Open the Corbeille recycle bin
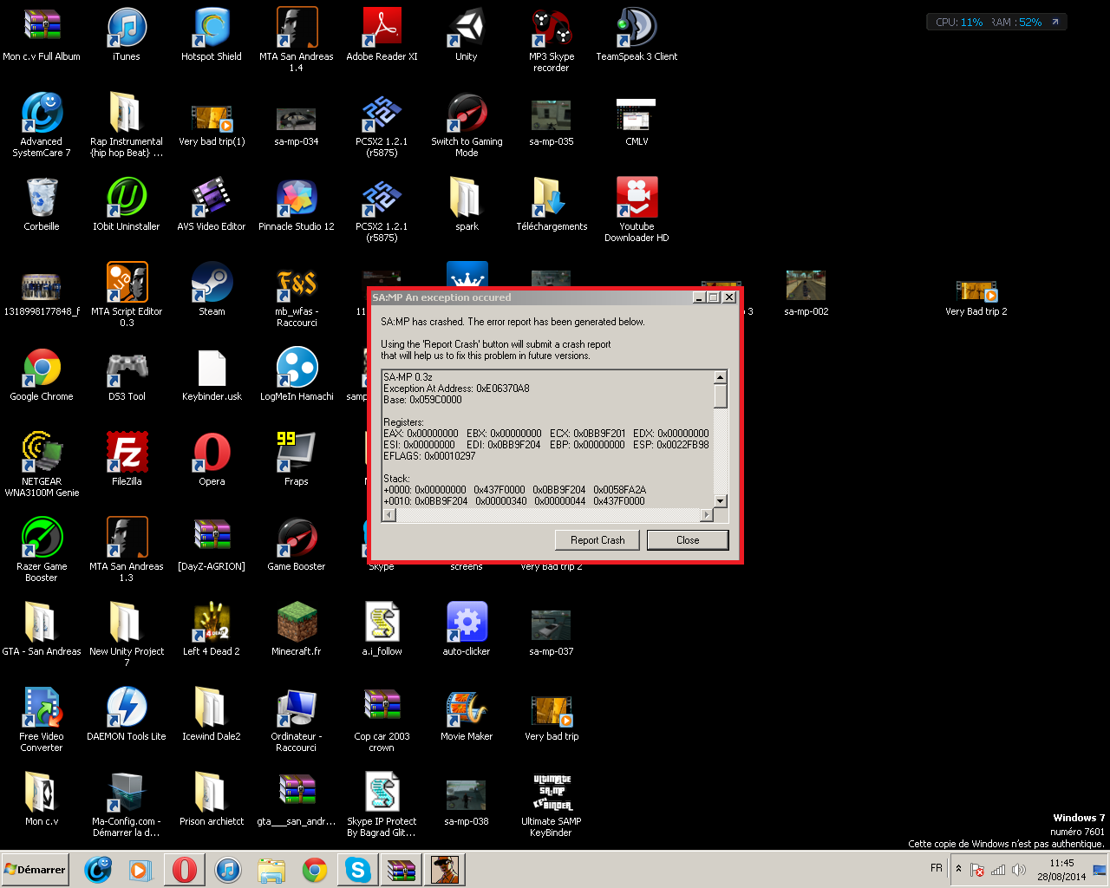Screen dimensions: 1110x888 [42, 205]
